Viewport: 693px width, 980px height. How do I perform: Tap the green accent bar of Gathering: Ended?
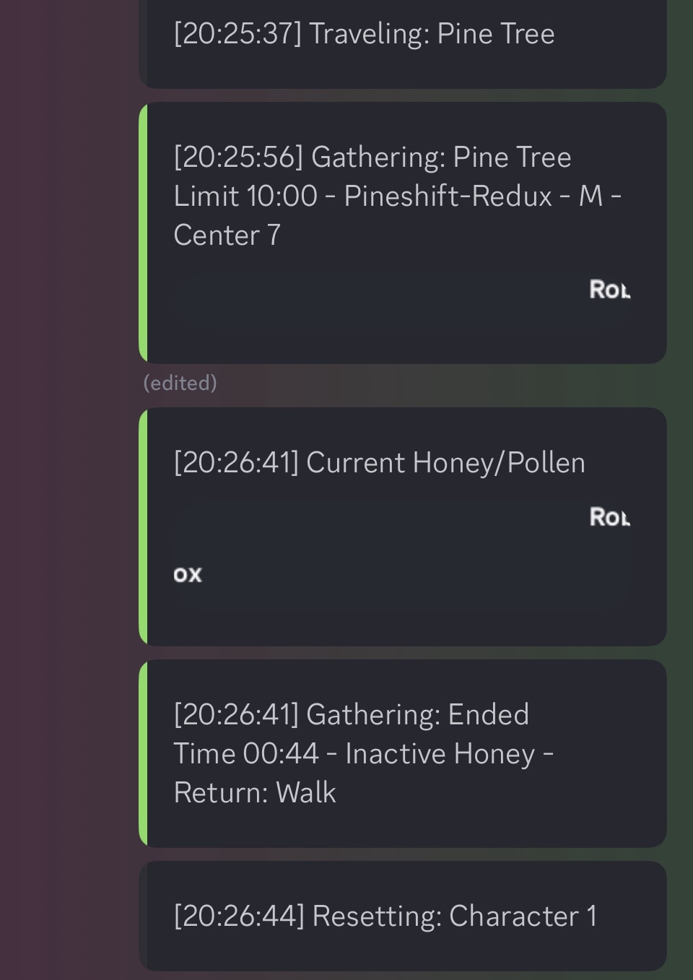click(143, 753)
